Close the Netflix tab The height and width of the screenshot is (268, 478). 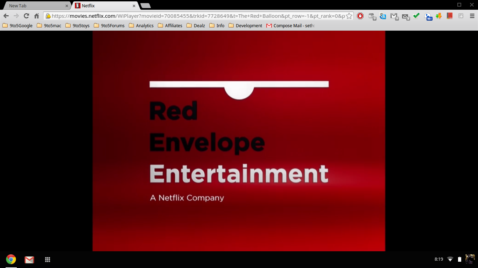(134, 6)
